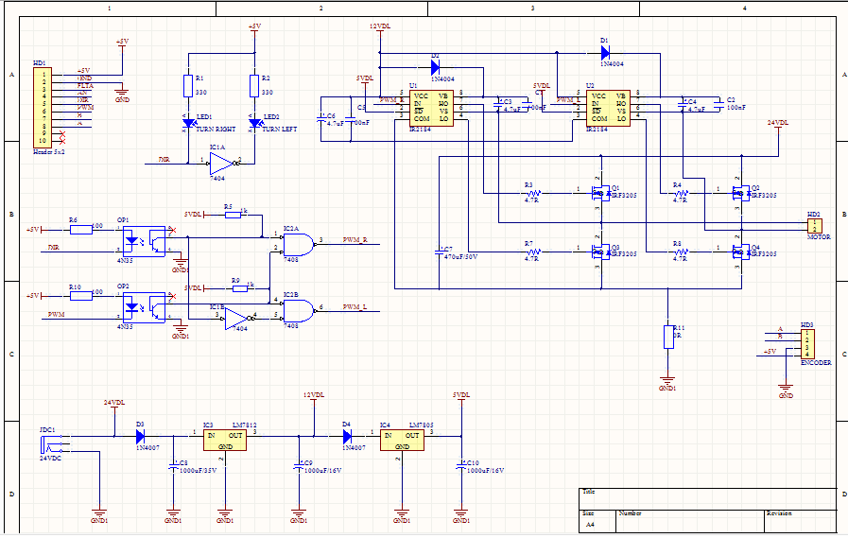Viewport: 848px width, 538px height.
Task: Select the Q1 IRF3205 MOSFET
Action: click(x=601, y=193)
